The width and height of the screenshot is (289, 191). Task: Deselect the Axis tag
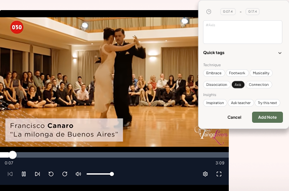point(238,85)
